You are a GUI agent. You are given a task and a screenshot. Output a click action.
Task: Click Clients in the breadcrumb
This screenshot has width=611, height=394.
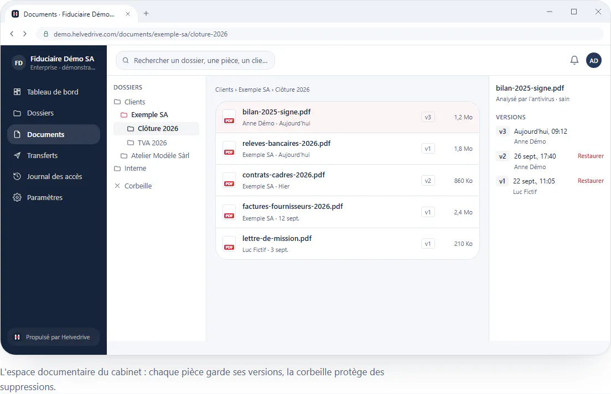pyautogui.click(x=224, y=90)
